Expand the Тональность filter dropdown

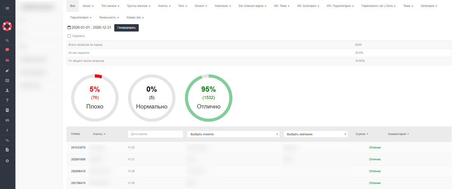click(x=109, y=17)
